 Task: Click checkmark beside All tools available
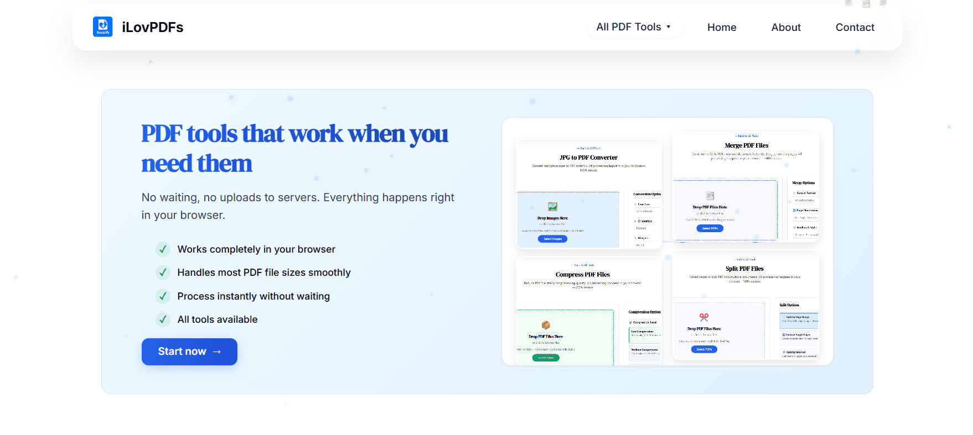tap(163, 319)
